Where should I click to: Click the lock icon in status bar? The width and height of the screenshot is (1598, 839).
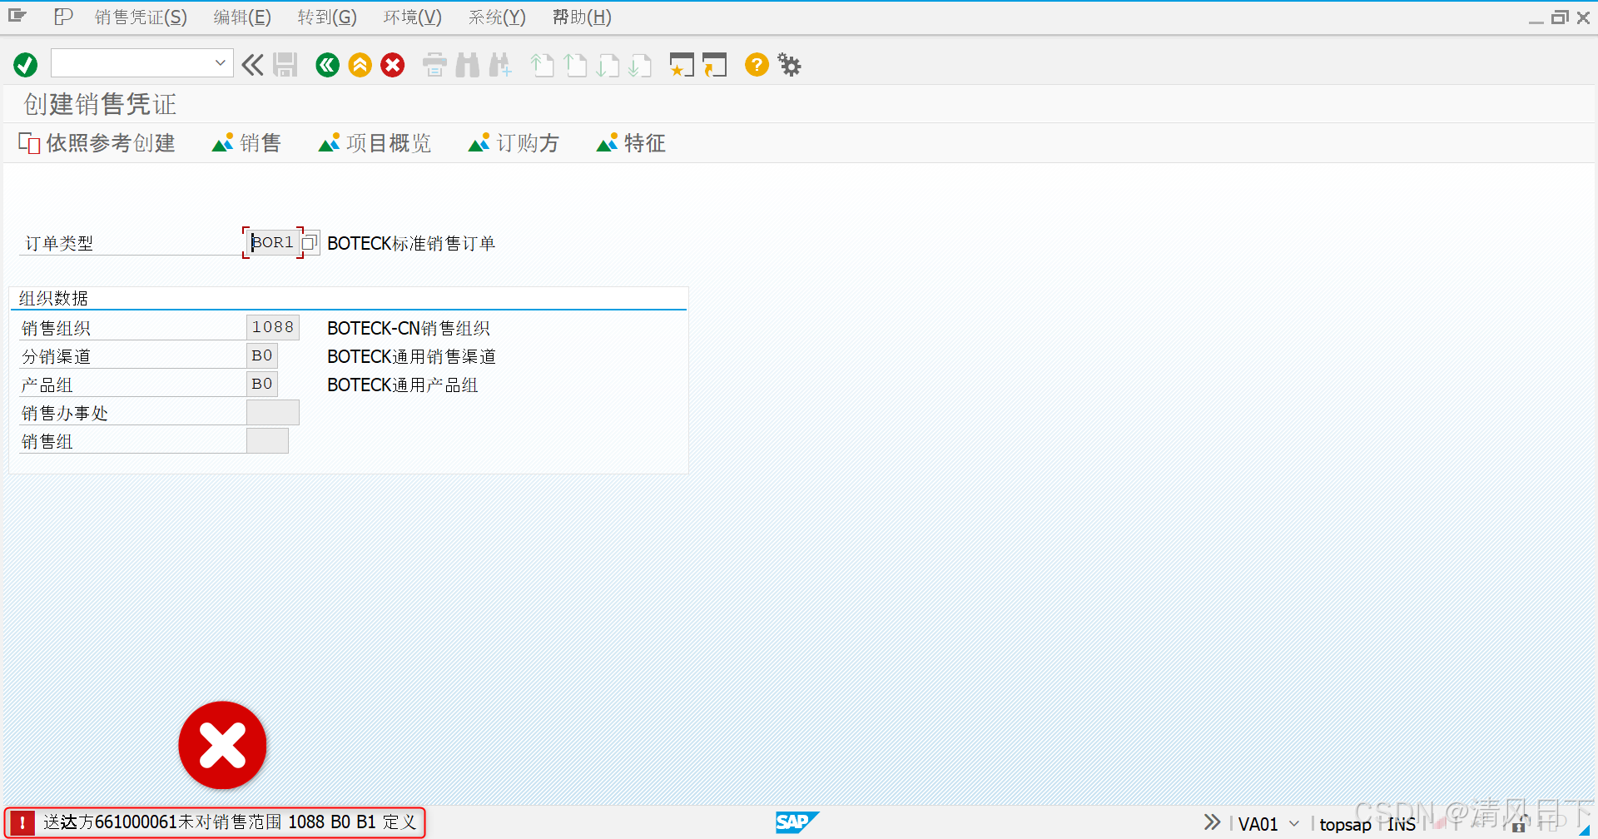point(1518,824)
